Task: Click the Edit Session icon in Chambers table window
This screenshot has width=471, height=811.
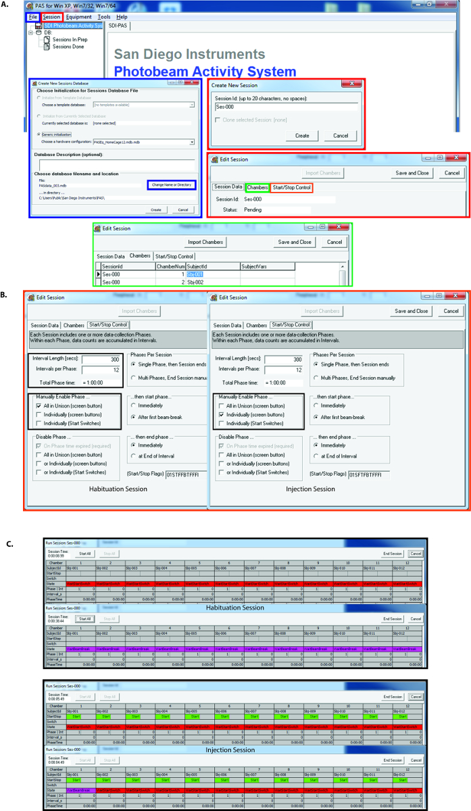Action: [x=97, y=228]
